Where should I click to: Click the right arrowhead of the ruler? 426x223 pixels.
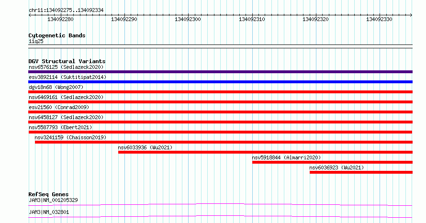tap(411, 15)
